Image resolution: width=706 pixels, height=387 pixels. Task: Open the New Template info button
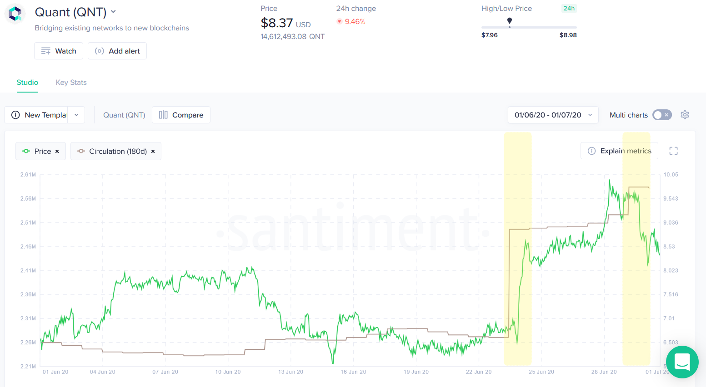[15, 115]
